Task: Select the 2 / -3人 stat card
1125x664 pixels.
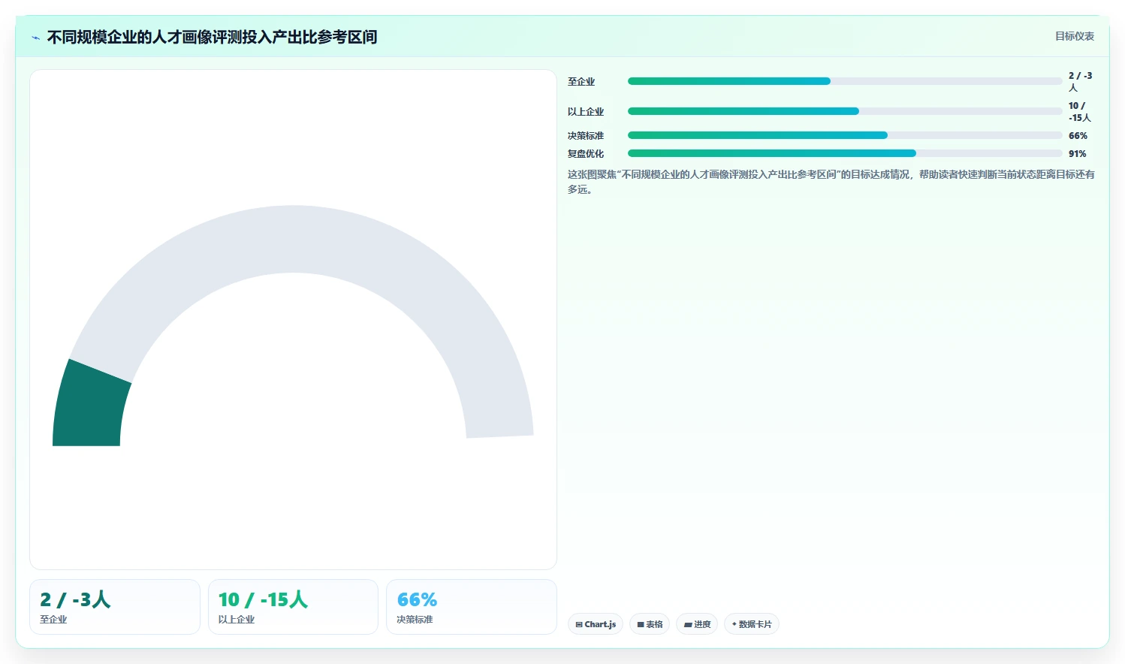Action: pyautogui.click(x=115, y=607)
